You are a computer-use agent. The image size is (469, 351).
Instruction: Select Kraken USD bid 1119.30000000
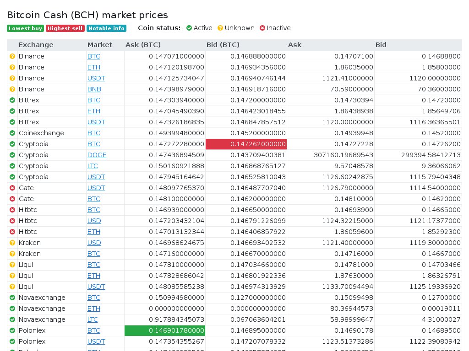[x=435, y=243]
